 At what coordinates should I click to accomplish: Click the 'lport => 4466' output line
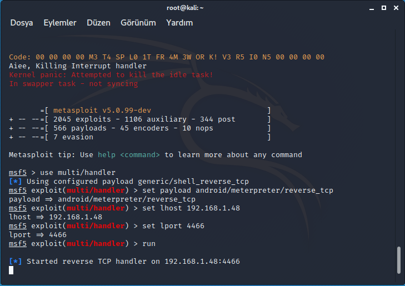38,235
